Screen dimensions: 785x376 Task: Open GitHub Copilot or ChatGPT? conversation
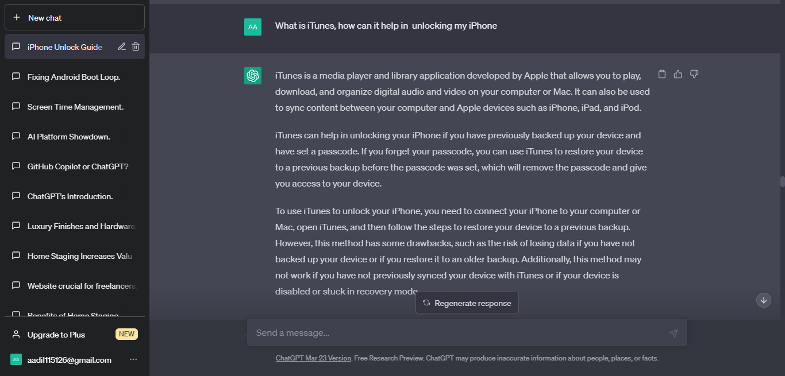(78, 166)
